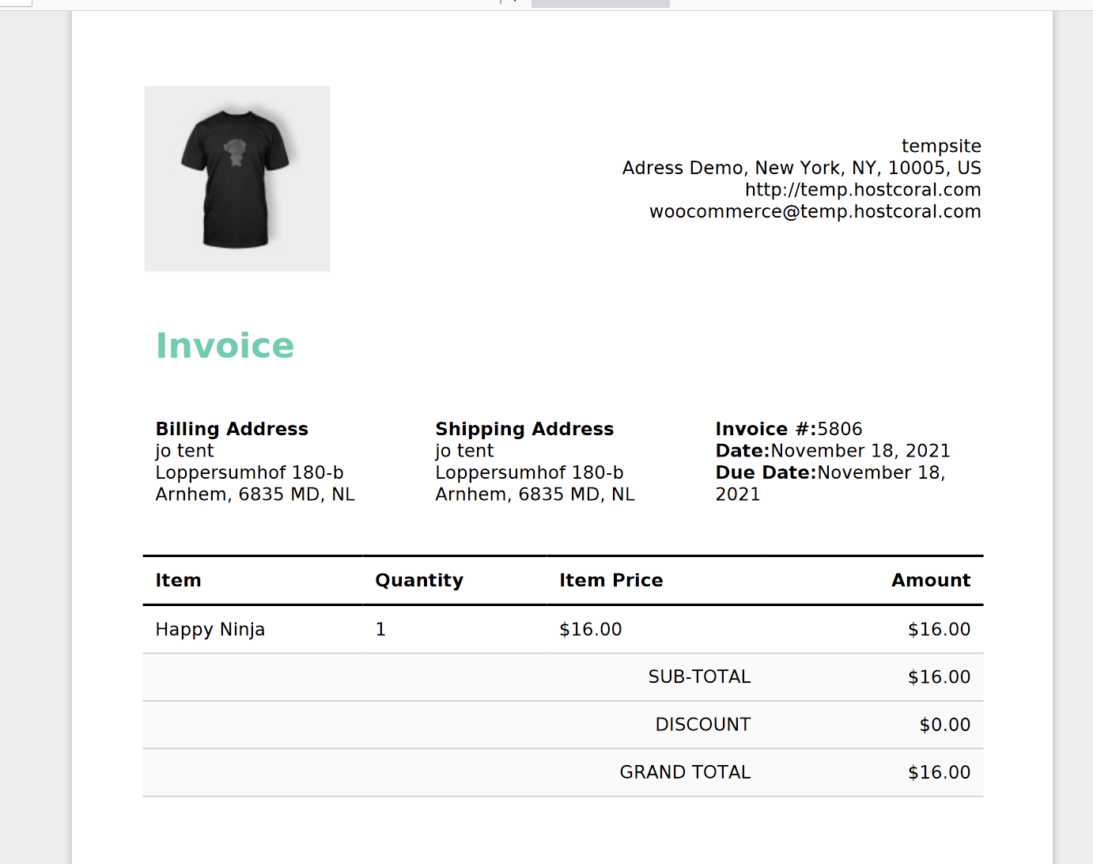This screenshot has height=864, width=1093.
Task: Click the $0.00 discount amount
Action: point(944,725)
